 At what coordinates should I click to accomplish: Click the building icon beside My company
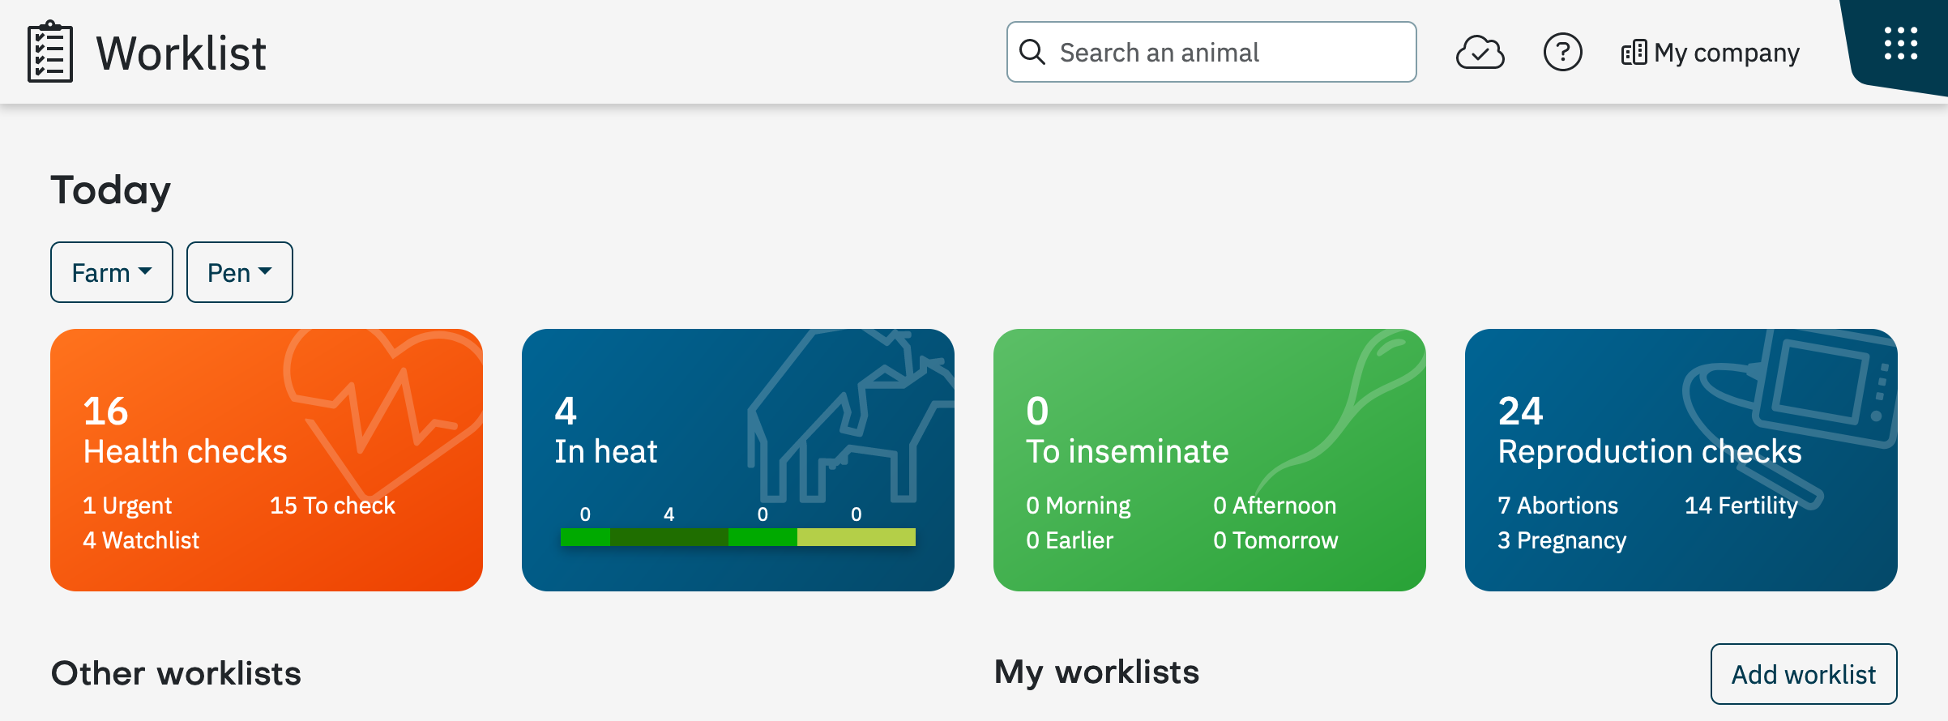[1634, 53]
